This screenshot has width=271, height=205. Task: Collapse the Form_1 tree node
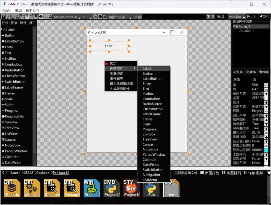pyautogui.click(x=234, y=26)
